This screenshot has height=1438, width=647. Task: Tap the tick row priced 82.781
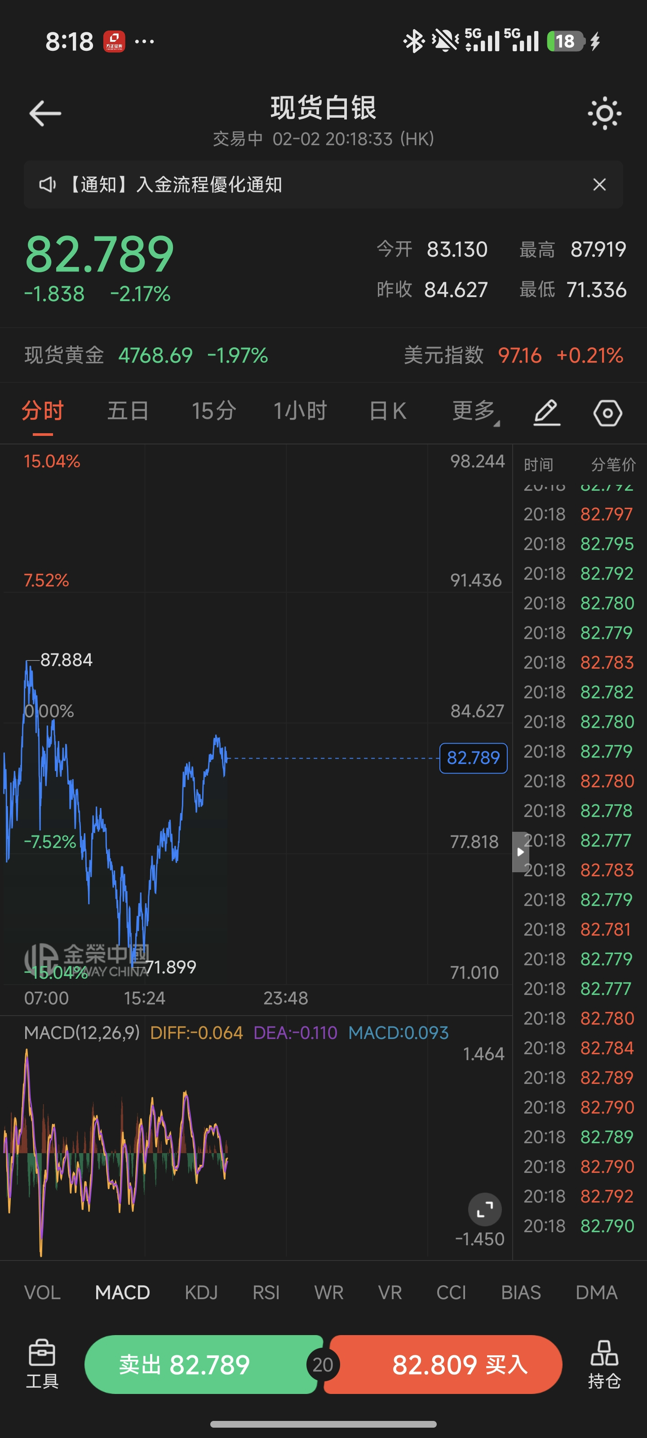[578, 929]
